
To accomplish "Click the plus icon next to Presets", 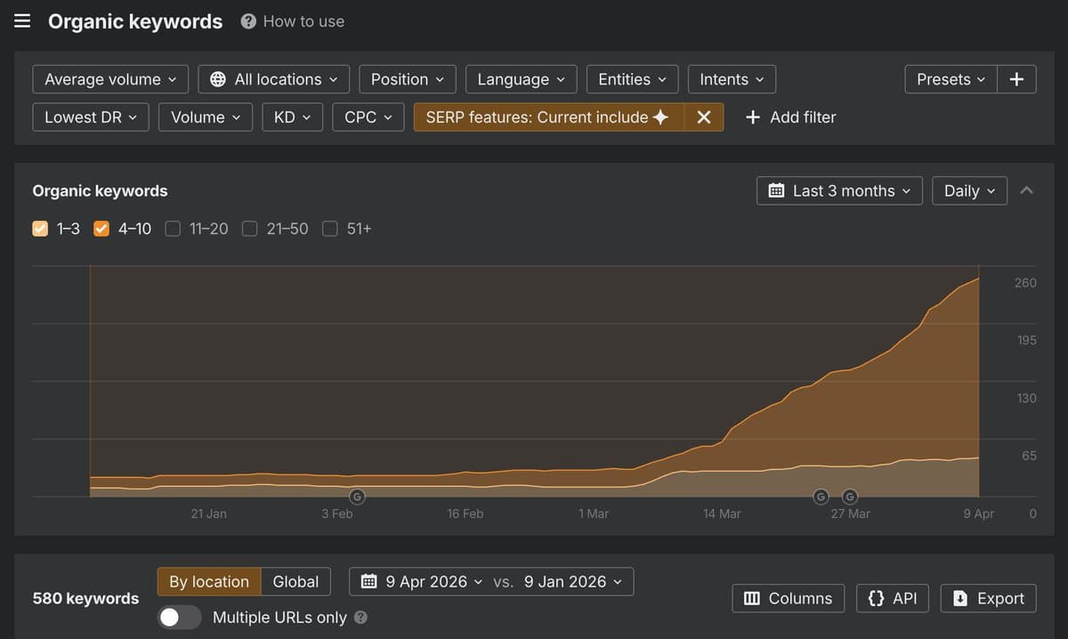I will tap(1016, 79).
